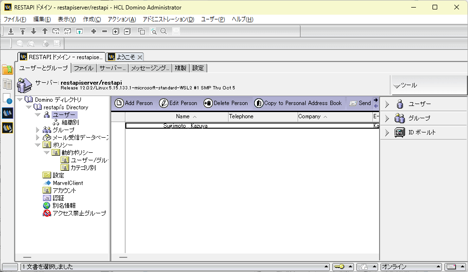Click the Add Person action icon

click(x=119, y=103)
